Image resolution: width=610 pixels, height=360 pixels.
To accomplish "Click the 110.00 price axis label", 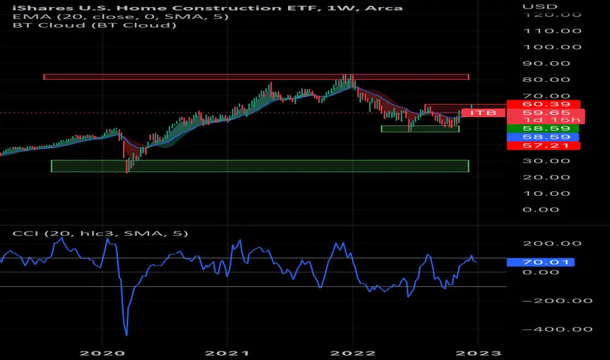I will click(x=552, y=31).
